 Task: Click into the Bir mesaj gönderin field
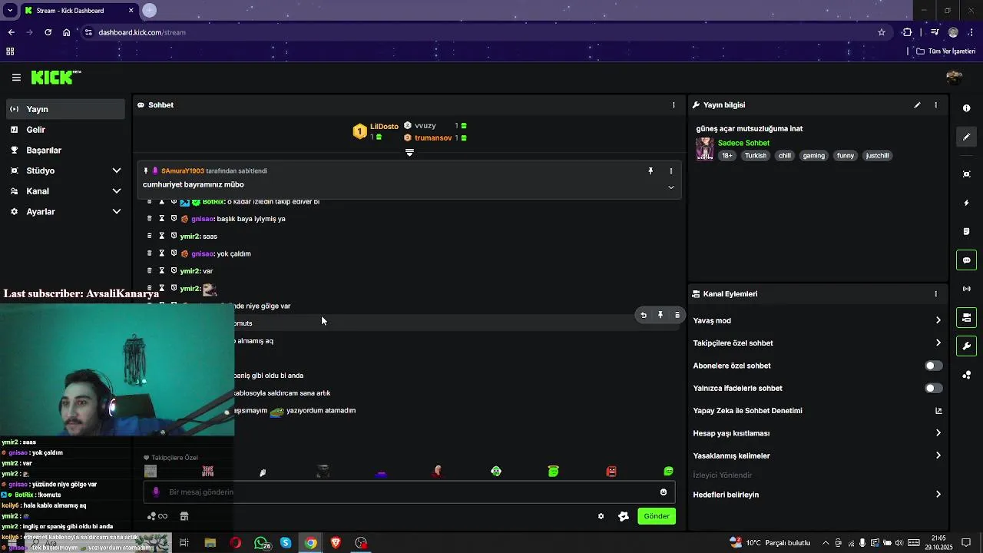(409, 492)
